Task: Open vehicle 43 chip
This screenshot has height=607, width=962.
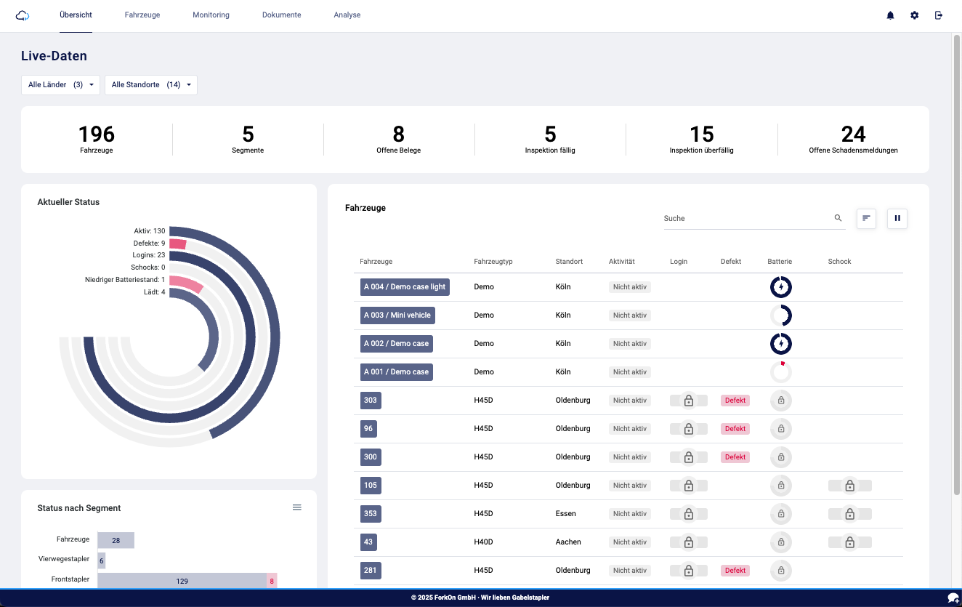Action: point(368,542)
